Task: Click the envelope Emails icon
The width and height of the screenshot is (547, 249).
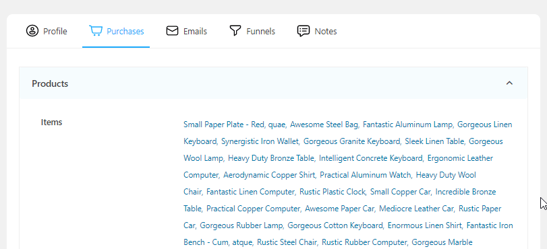Action: coord(172,31)
